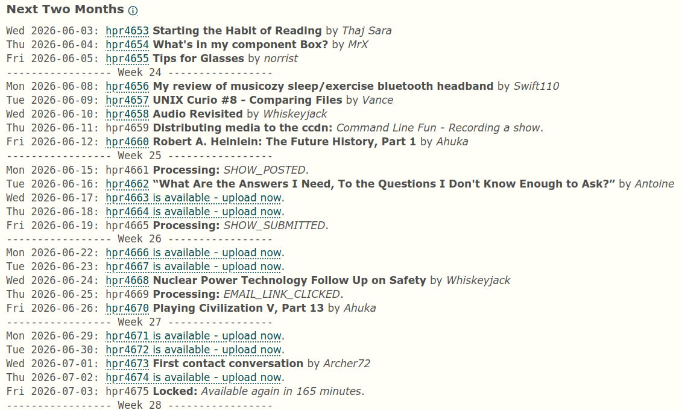The height and width of the screenshot is (410, 682).
Task: Pick the hpr4667 upload now link
Action: pos(194,267)
